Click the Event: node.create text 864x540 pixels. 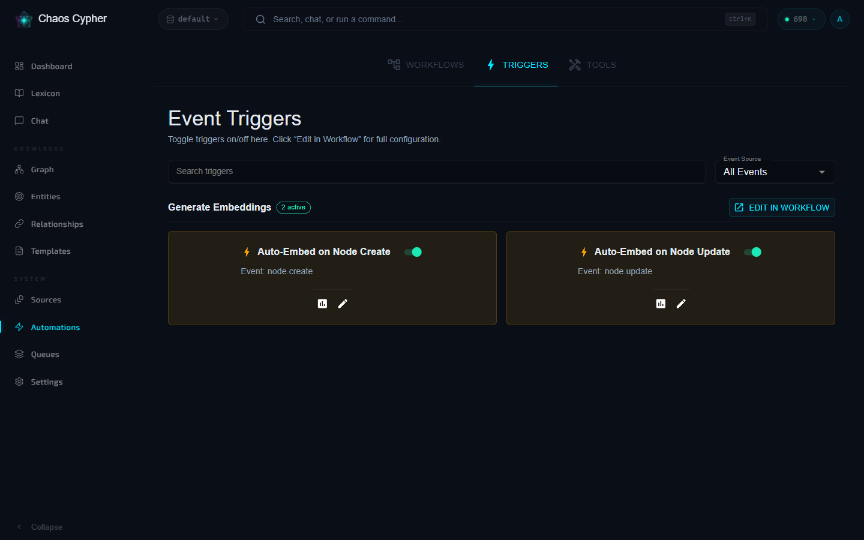(x=277, y=272)
